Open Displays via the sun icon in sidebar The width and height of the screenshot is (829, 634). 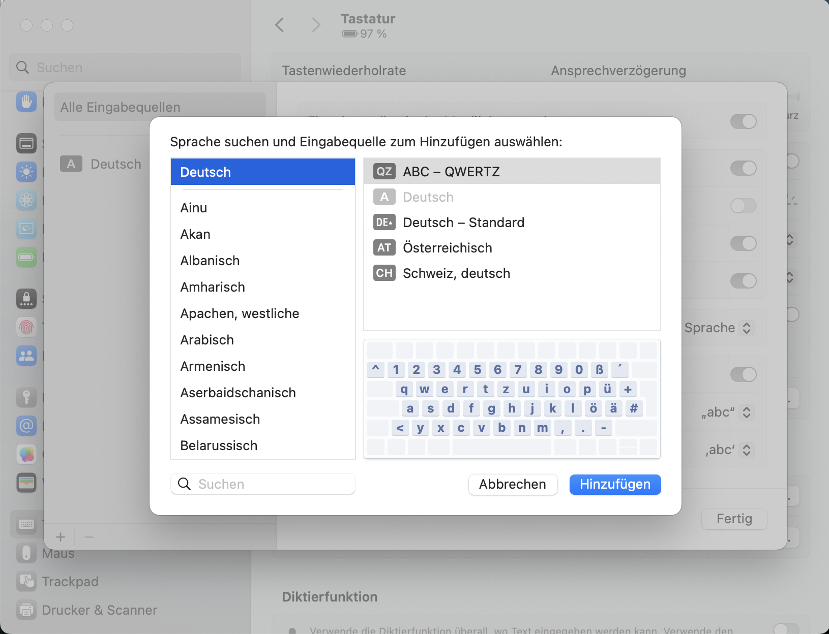coord(26,172)
